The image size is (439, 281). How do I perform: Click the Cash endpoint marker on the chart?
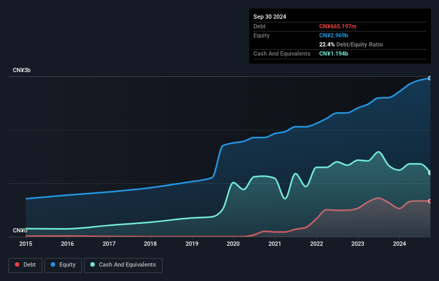430,173
